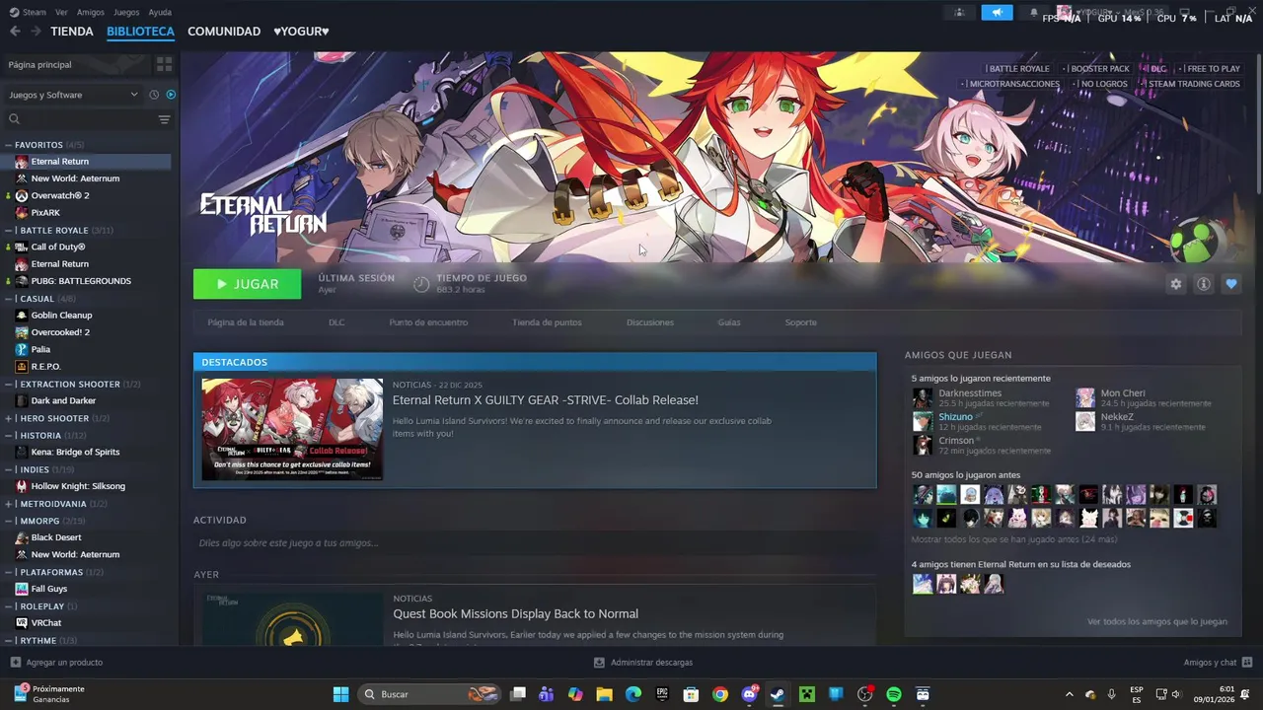The height and width of the screenshot is (710, 1263).
Task: Open GUILTY GEAR Collab Release news
Action: pos(545,400)
